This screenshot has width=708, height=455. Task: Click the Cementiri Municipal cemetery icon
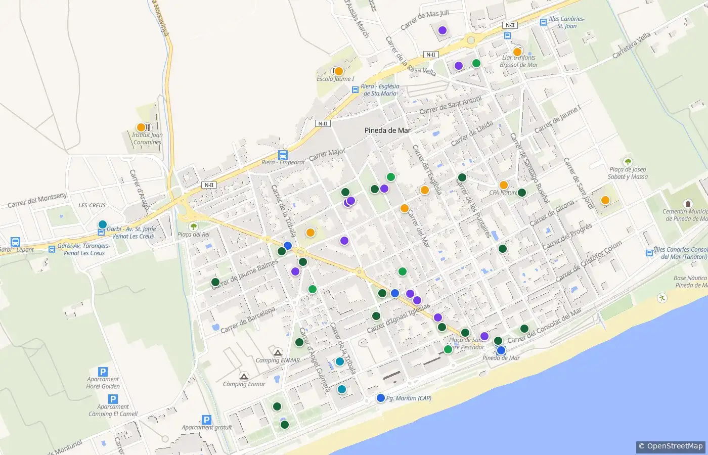(x=687, y=204)
